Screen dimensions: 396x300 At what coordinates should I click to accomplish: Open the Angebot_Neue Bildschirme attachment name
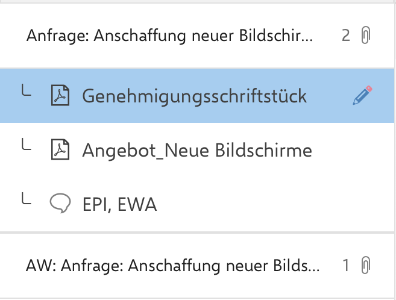(x=196, y=151)
